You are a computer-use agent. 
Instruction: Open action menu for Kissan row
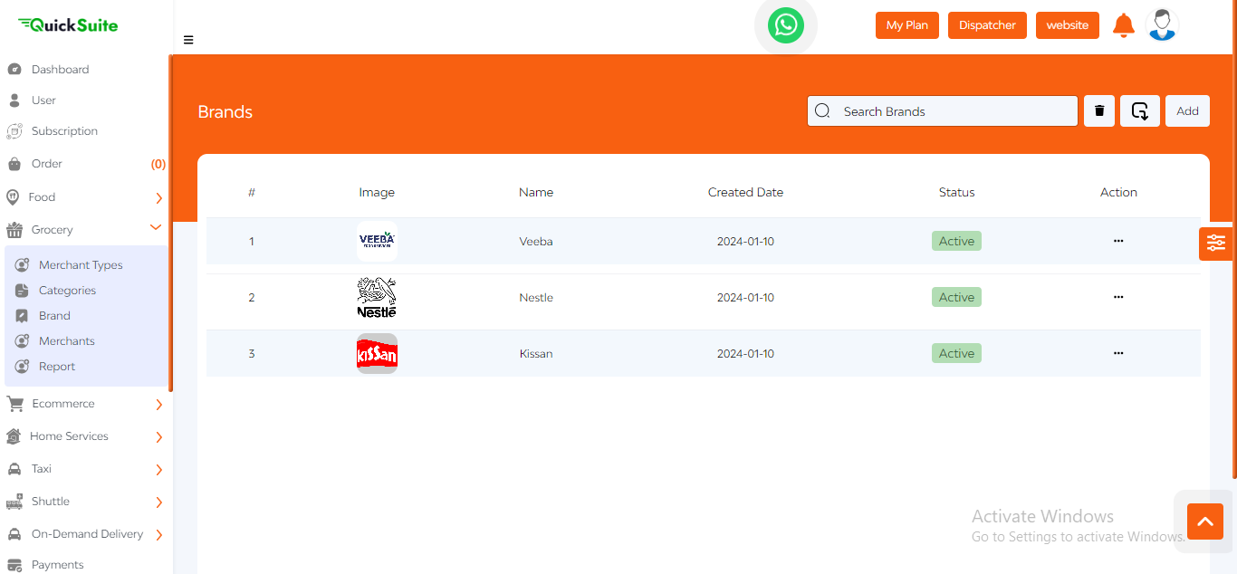(1118, 354)
